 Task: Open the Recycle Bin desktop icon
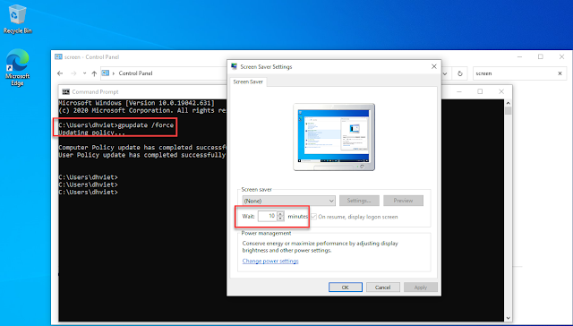[x=17, y=19]
